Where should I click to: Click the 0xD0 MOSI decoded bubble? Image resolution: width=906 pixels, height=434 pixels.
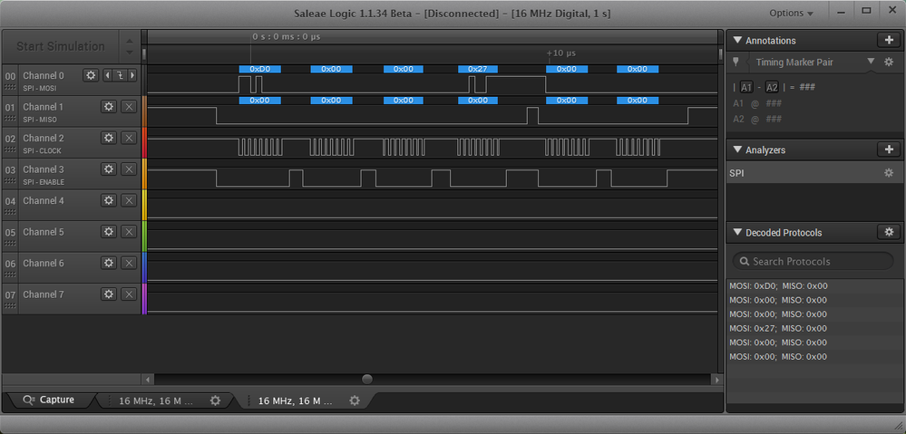[260, 69]
